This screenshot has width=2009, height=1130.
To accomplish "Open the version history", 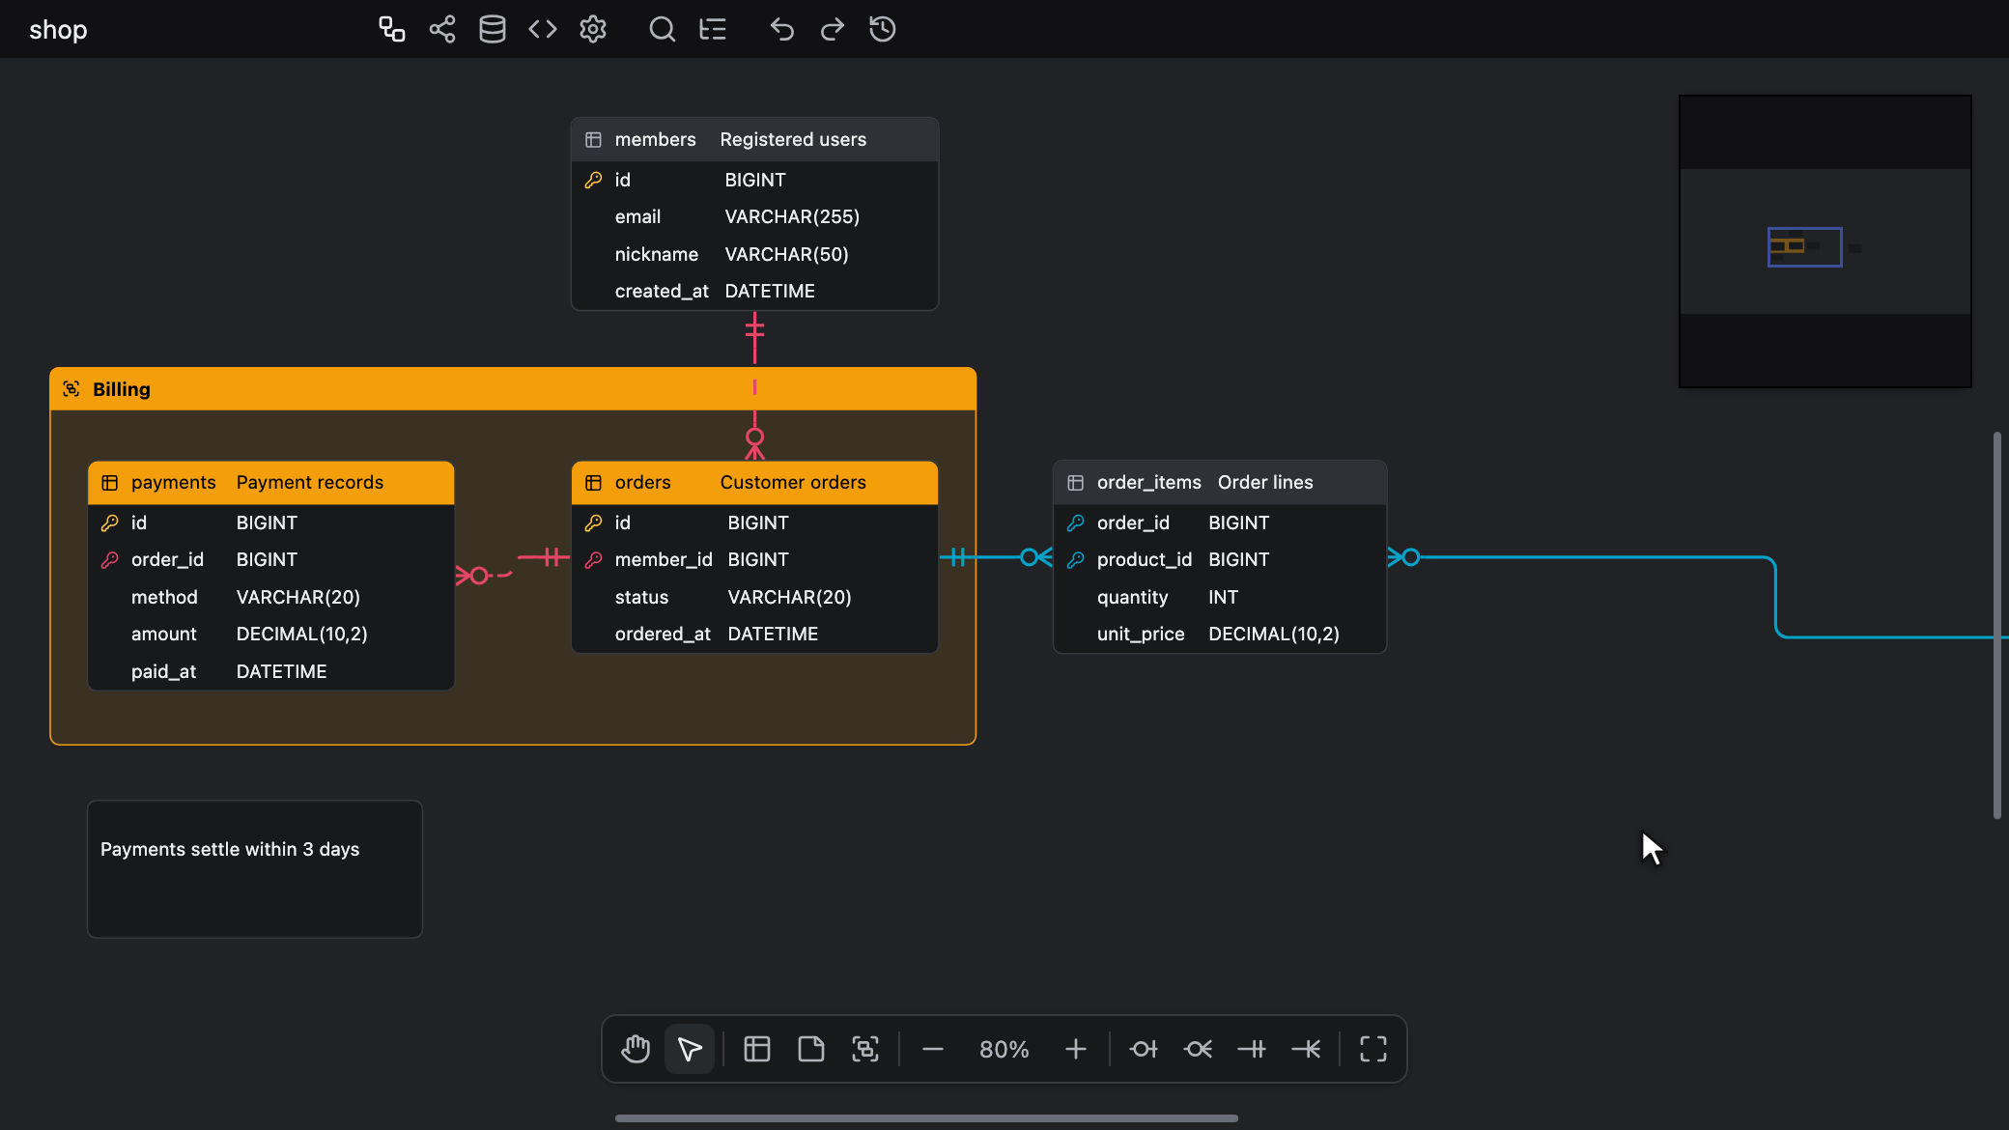I will [x=883, y=29].
